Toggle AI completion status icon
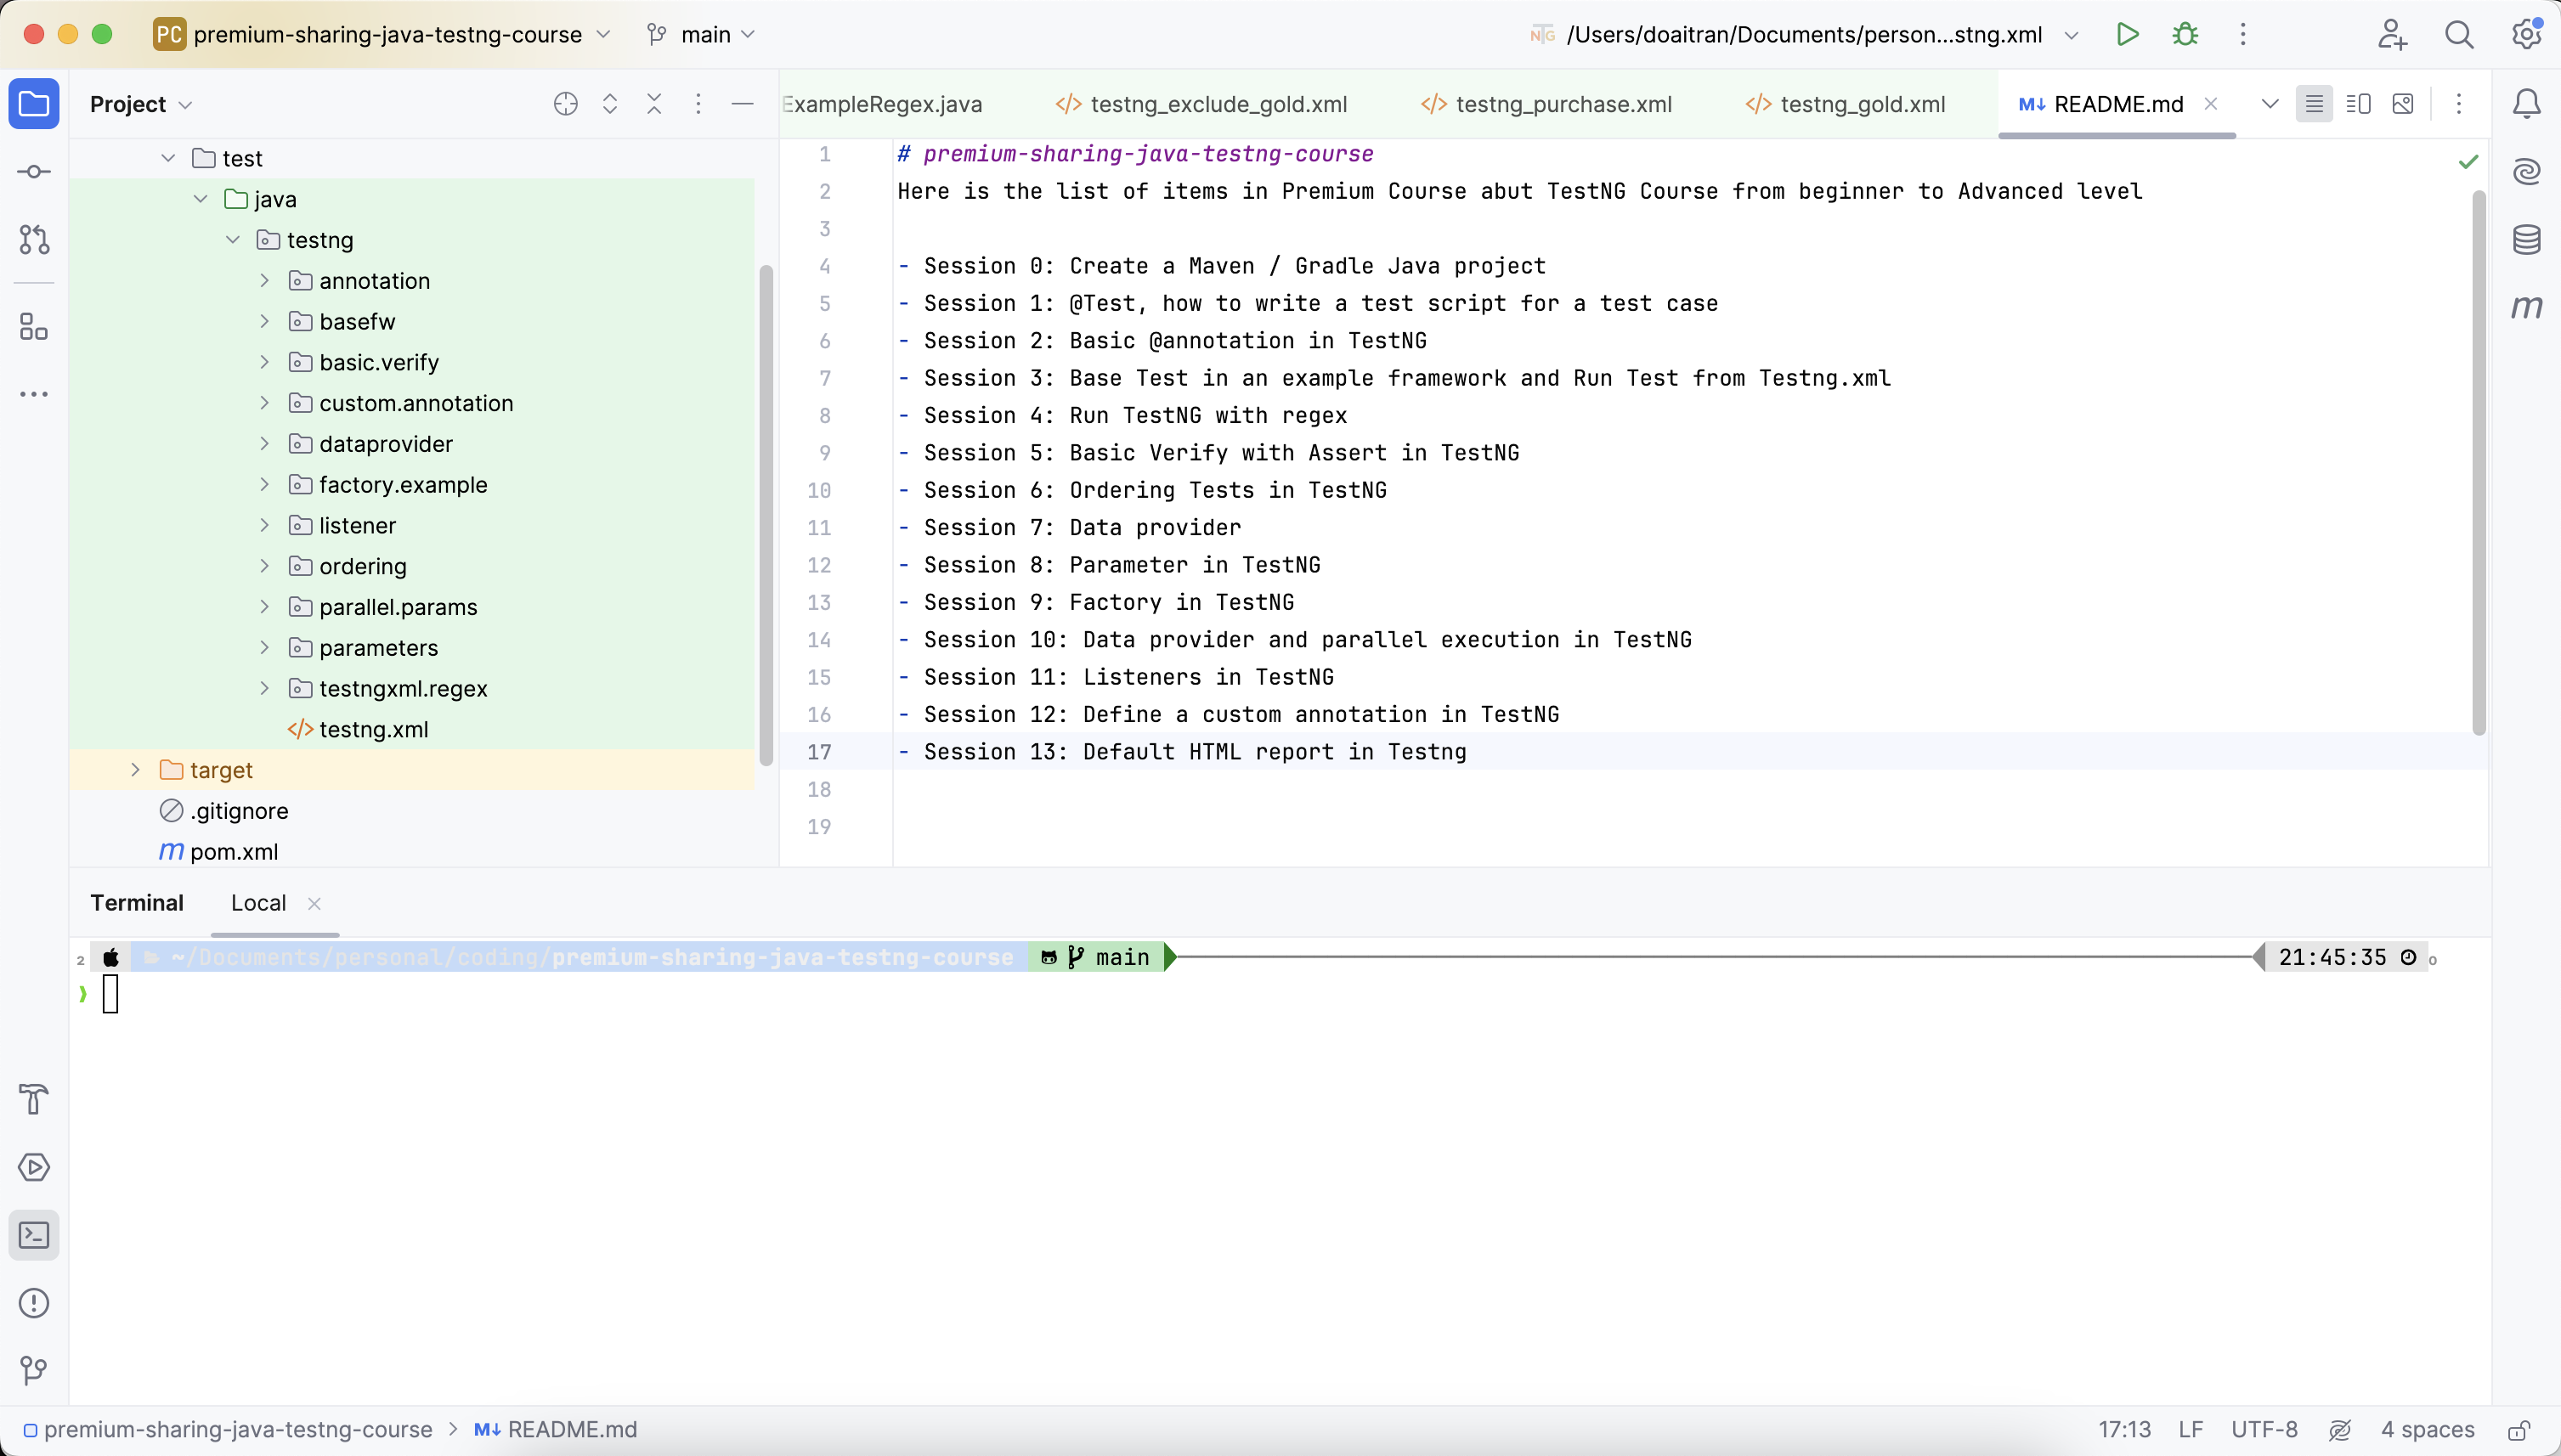The width and height of the screenshot is (2561, 1456). [2339, 1430]
